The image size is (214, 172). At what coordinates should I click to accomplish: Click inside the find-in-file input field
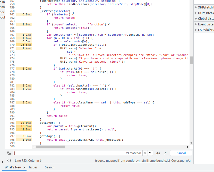point(77,153)
